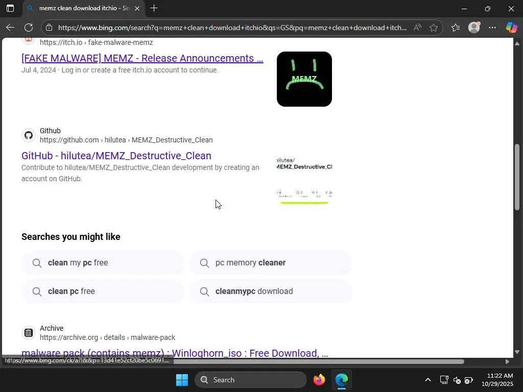Viewport: 523px width, 392px height.
Task: Click the scroll down arrow
Action: pos(517,352)
